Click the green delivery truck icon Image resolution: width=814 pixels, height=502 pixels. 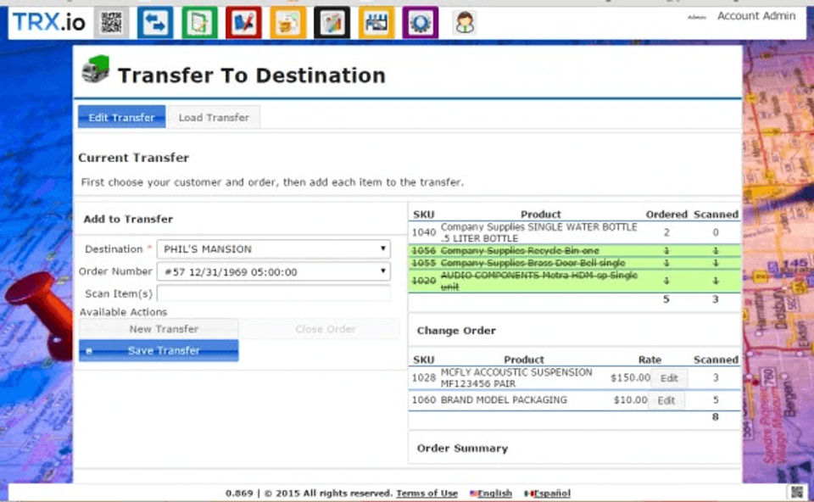point(96,70)
